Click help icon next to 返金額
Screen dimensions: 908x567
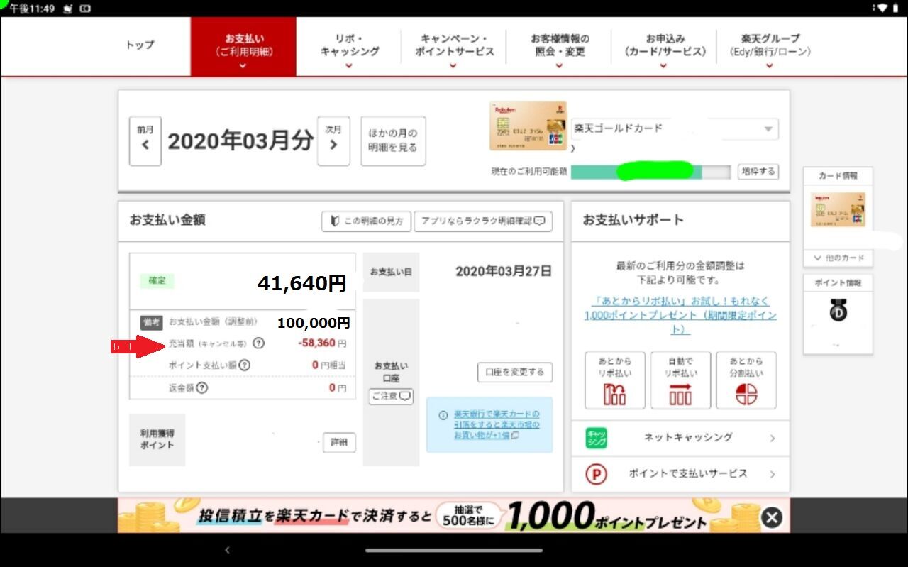tap(202, 387)
